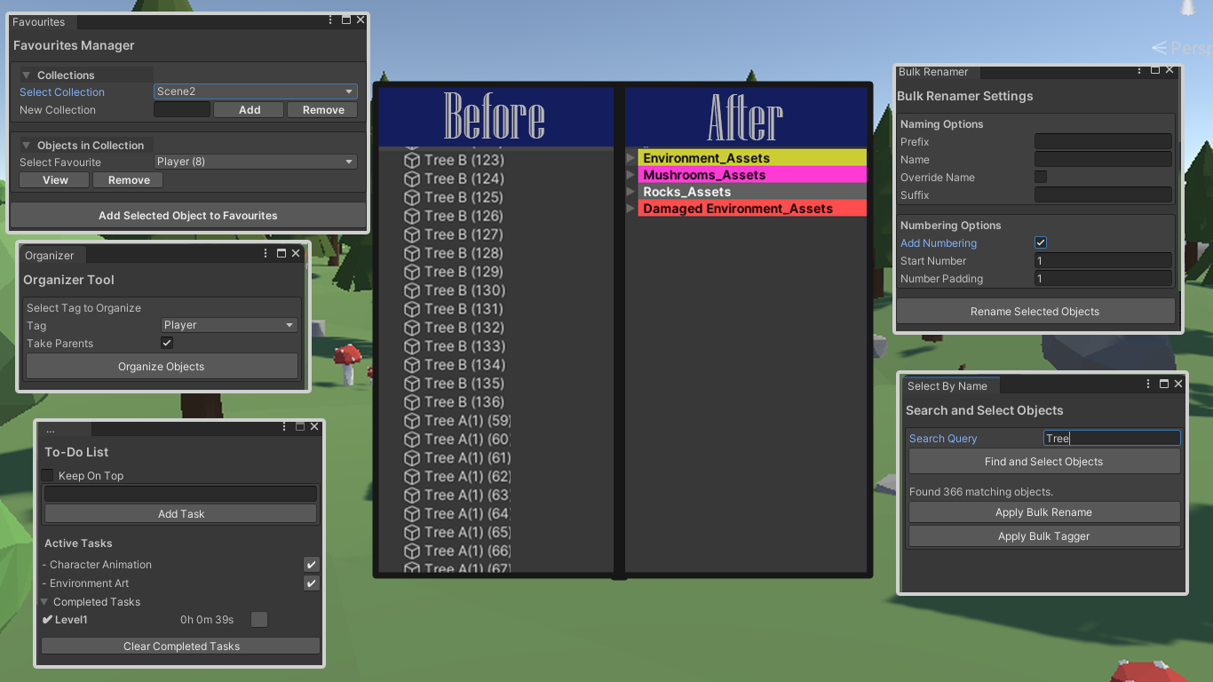Click the cube icon beside Tree A(1) (60)
Screen dimensions: 1213x682
click(410, 440)
